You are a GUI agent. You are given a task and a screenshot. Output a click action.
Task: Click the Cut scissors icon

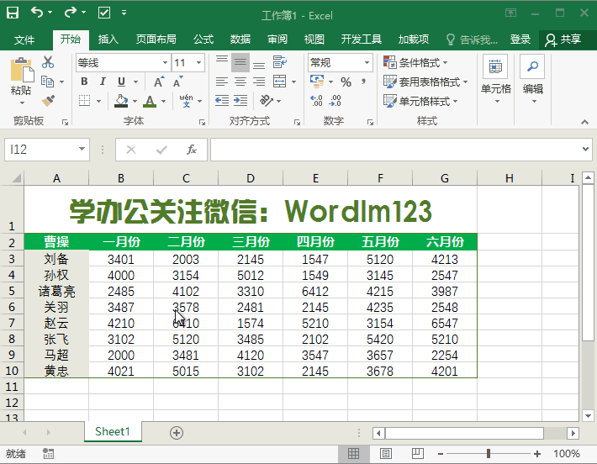tap(48, 62)
